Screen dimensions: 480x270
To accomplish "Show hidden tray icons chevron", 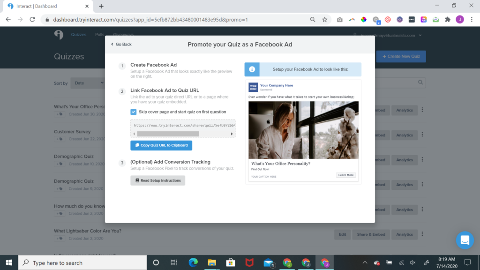I will pyautogui.click(x=365, y=262).
